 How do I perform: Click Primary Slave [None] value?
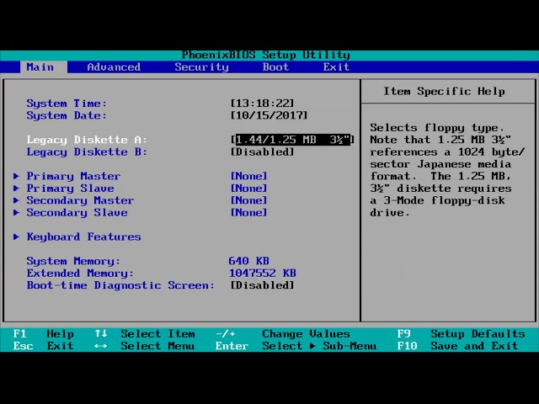tap(249, 189)
